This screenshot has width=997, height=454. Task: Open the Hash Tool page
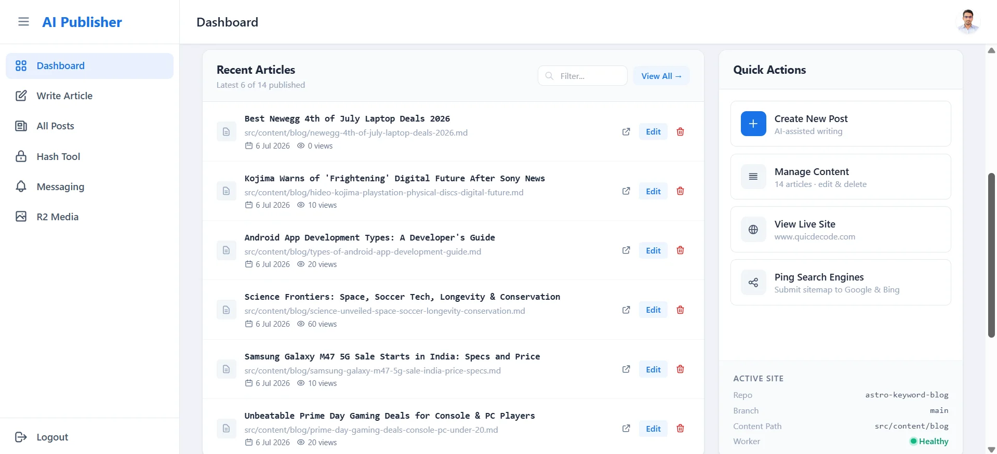tap(89, 156)
